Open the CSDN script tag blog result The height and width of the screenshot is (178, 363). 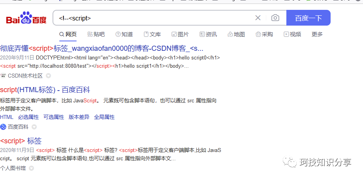(102, 48)
